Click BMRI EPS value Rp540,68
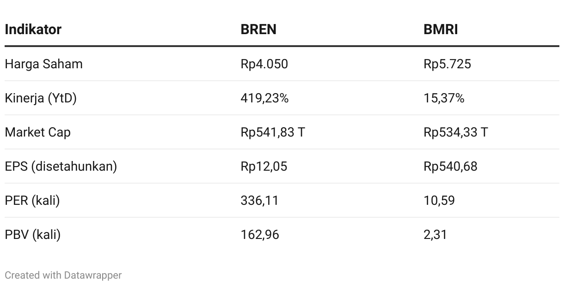 (450, 166)
